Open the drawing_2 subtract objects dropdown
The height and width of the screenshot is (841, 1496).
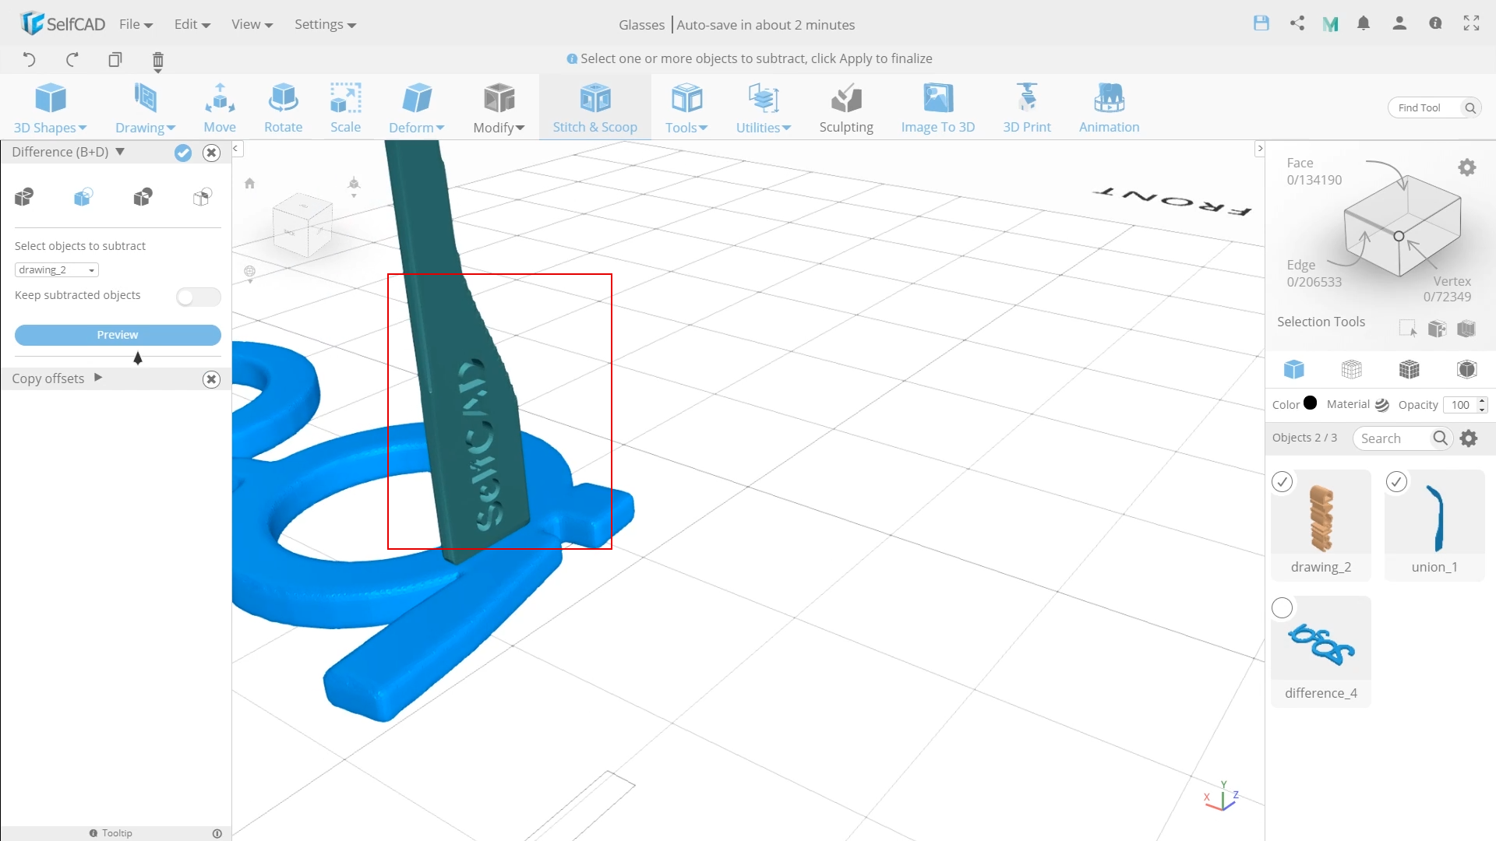click(56, 270)
